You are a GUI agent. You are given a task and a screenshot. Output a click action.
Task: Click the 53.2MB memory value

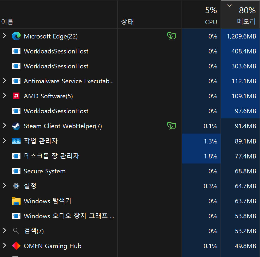coord(246,231)
